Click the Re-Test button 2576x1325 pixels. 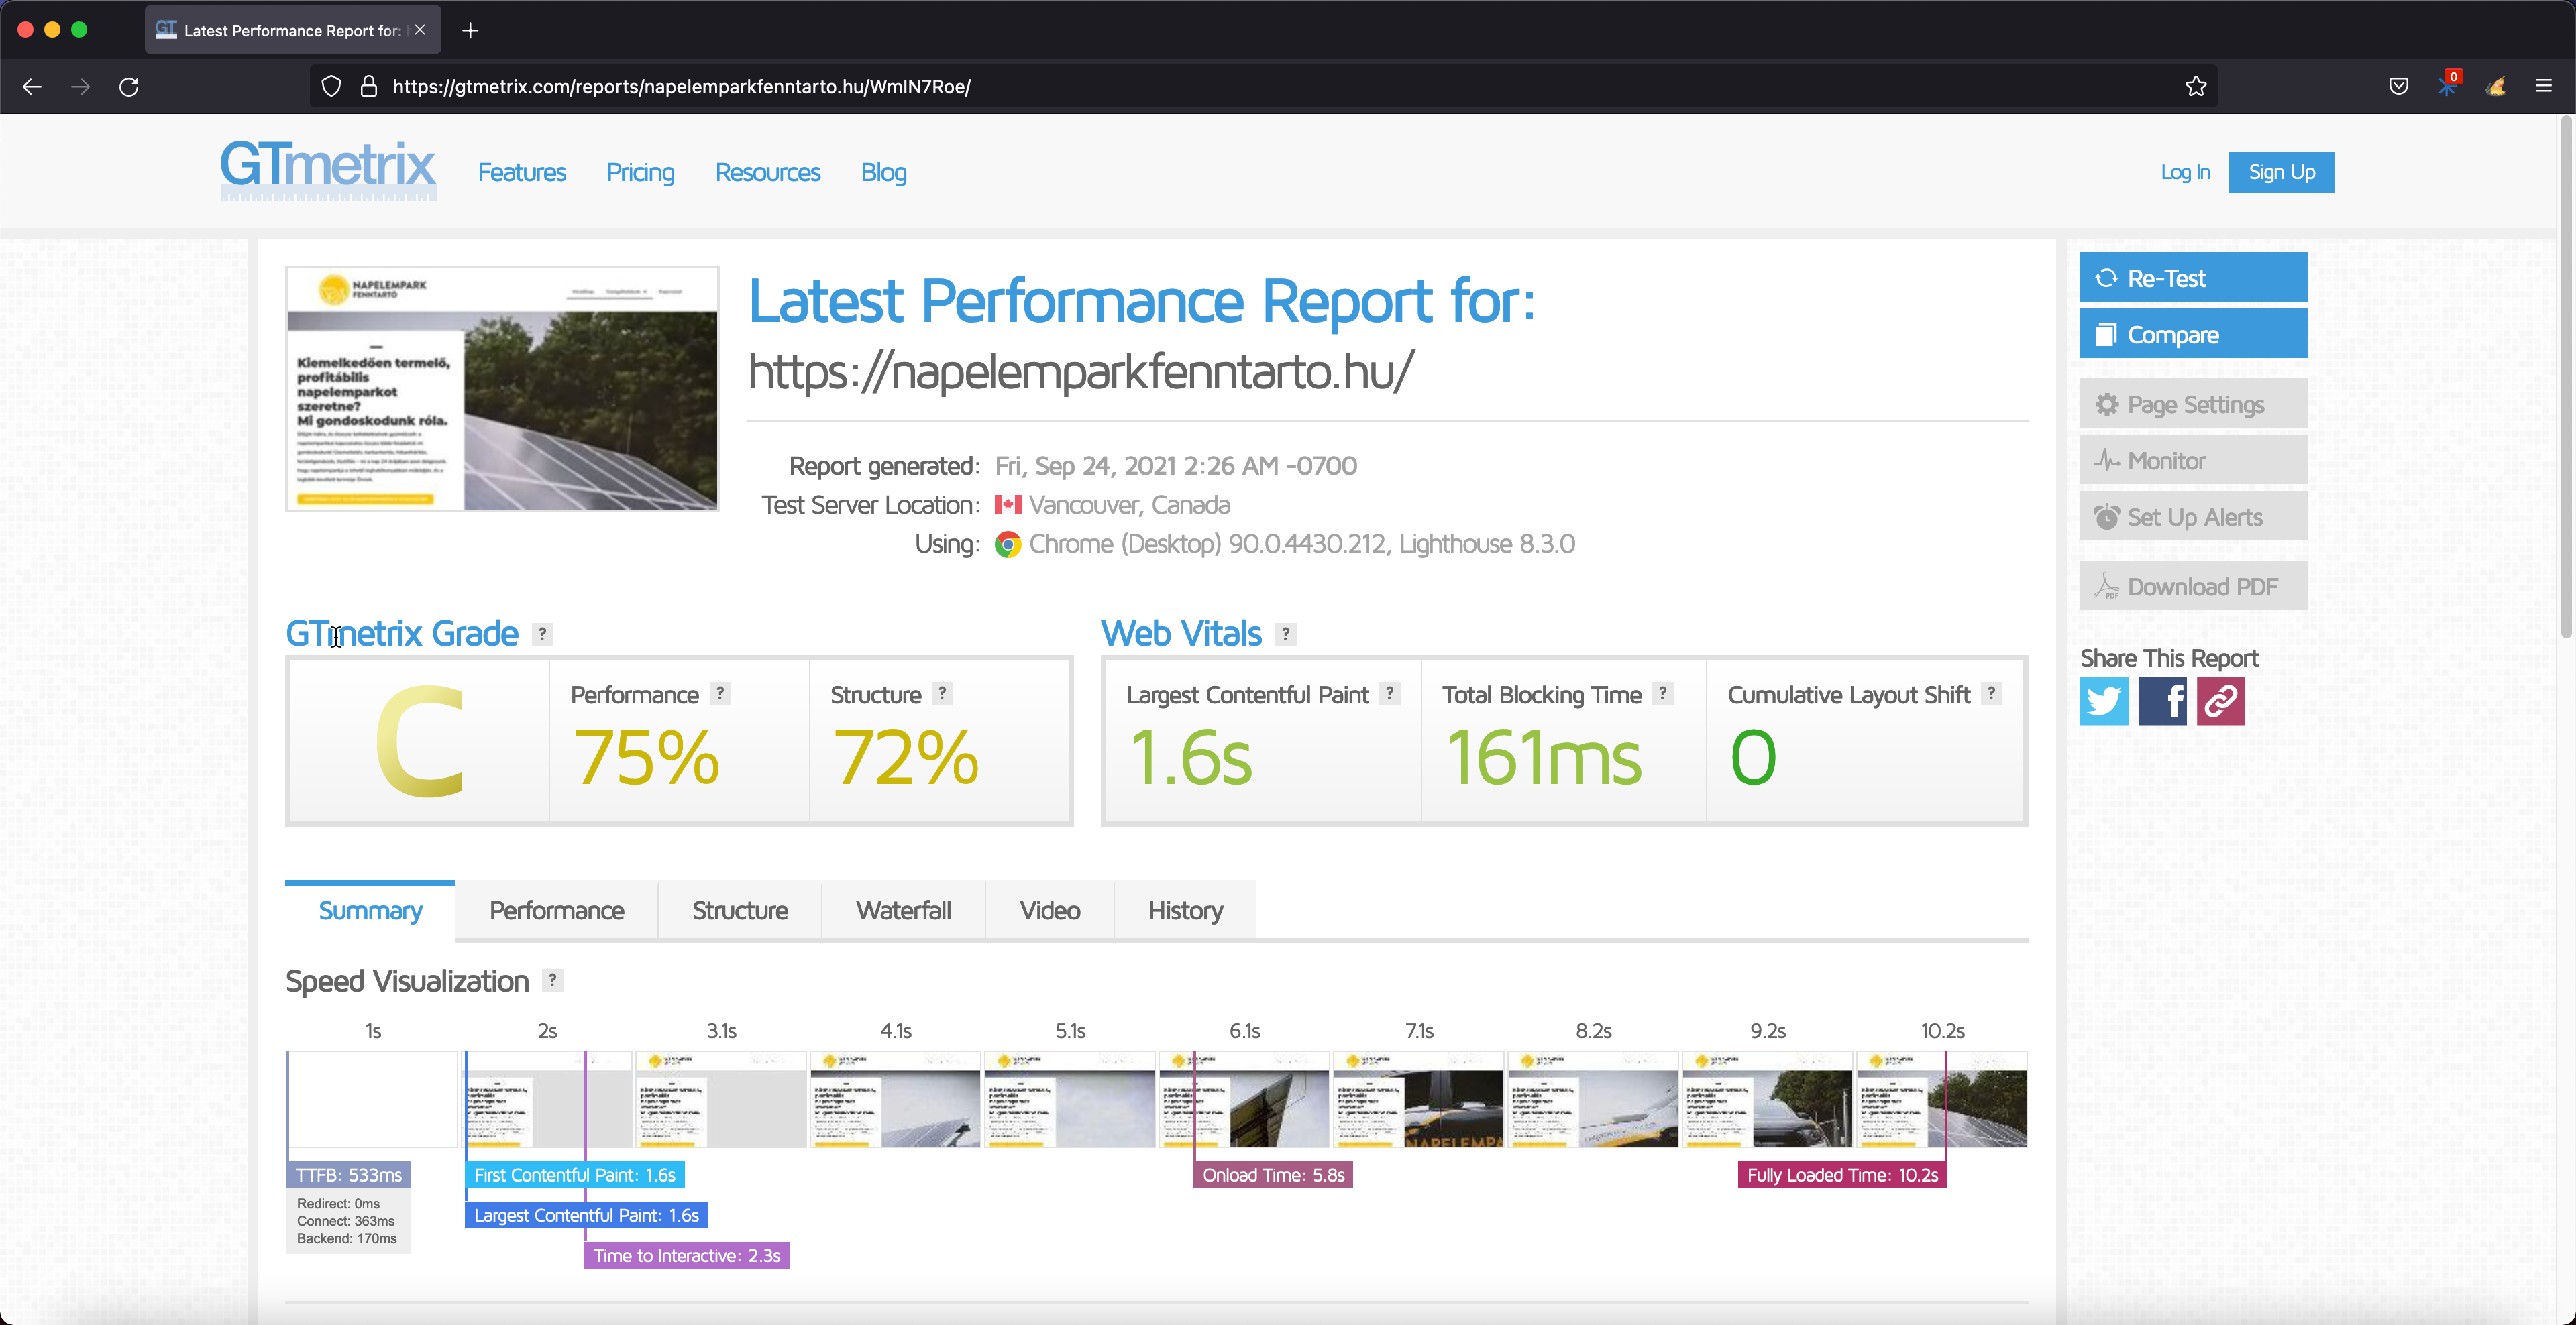[x=2193, y=278]
